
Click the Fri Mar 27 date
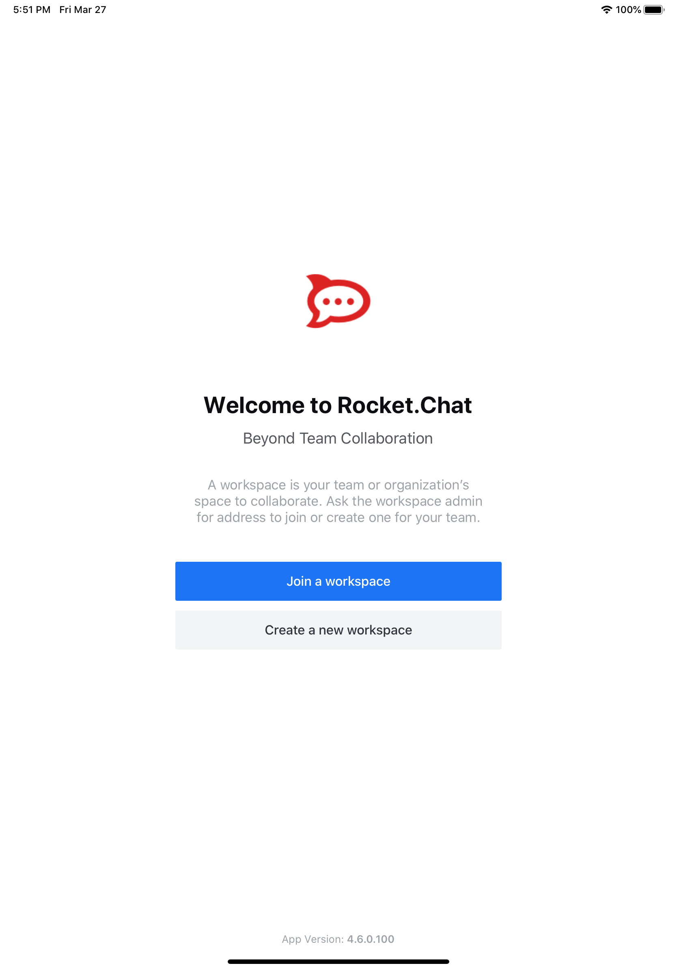pyautogui.click(x=83, y=10)
